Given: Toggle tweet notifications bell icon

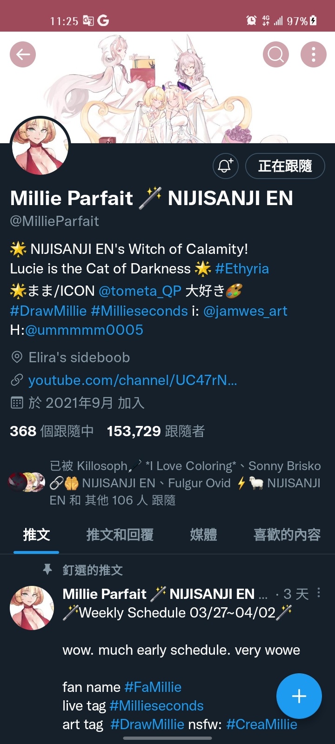Looking at the screenshot, I should [x=226, y=166].
